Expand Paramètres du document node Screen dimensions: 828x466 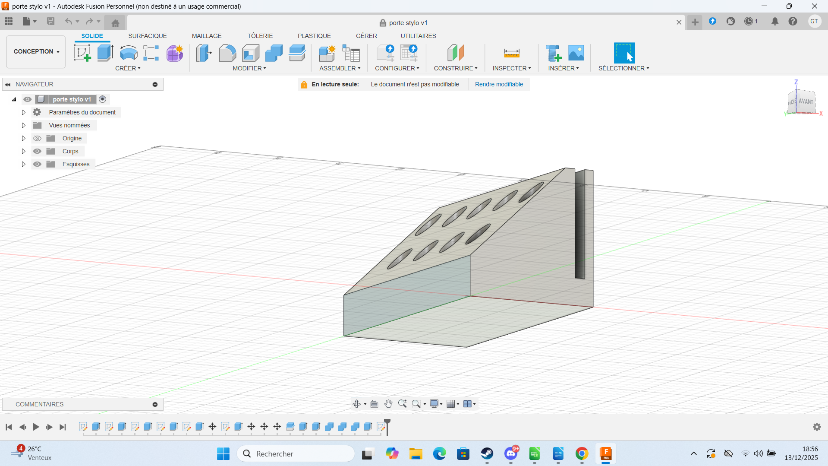(24, 112)
